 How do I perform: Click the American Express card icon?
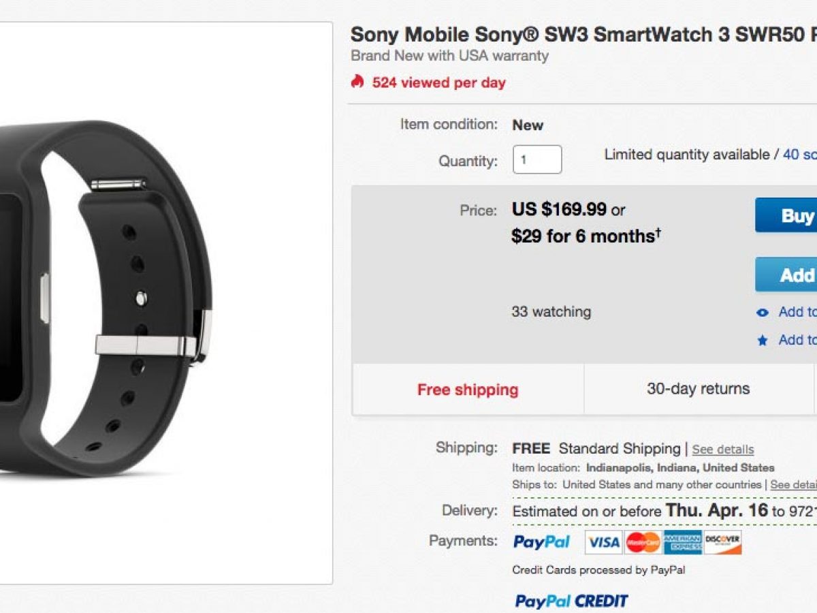tap(682, 542)
